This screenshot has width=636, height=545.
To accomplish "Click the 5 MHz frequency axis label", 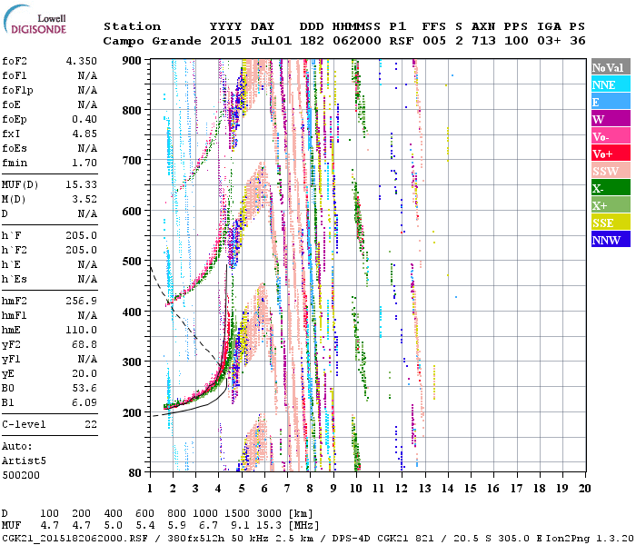I will tap(242, 489).
